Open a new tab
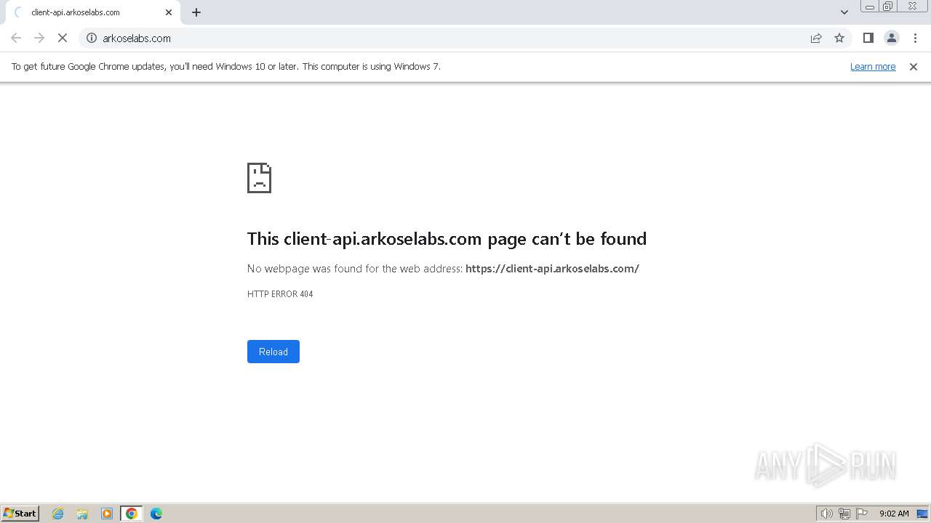This screenshot has width=931, height=523. [196, 12]
